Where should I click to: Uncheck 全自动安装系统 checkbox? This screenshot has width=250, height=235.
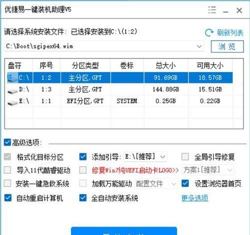(x=83, y=198)
